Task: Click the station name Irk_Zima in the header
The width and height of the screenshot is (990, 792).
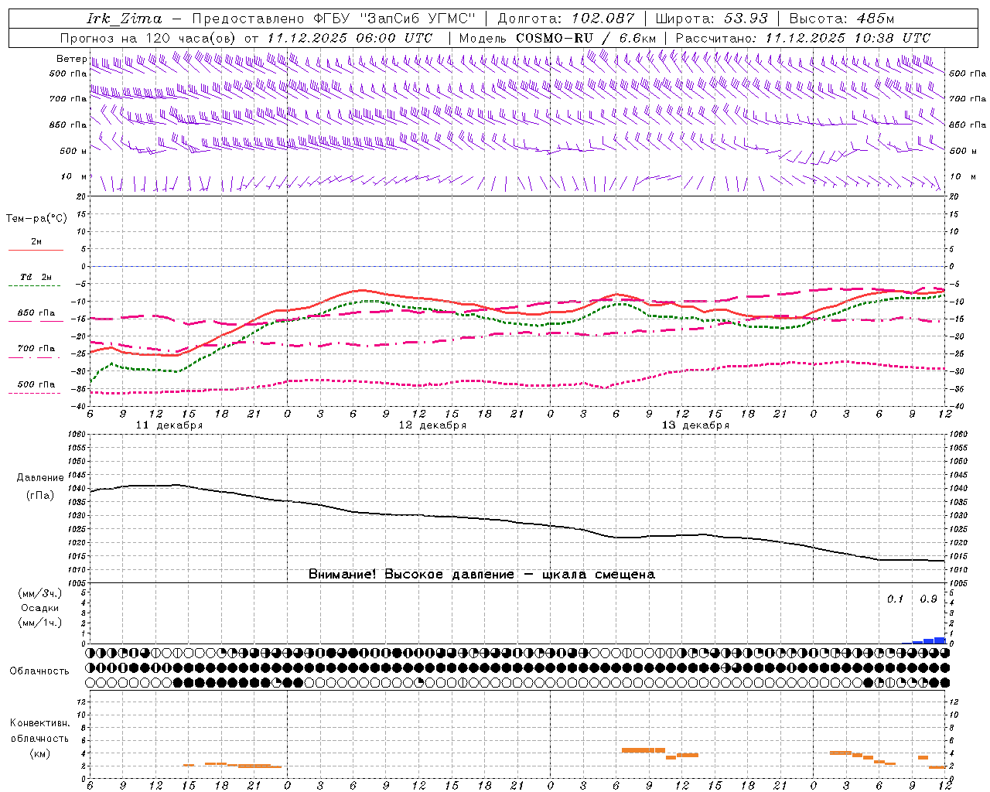Action: coord(125,19)
